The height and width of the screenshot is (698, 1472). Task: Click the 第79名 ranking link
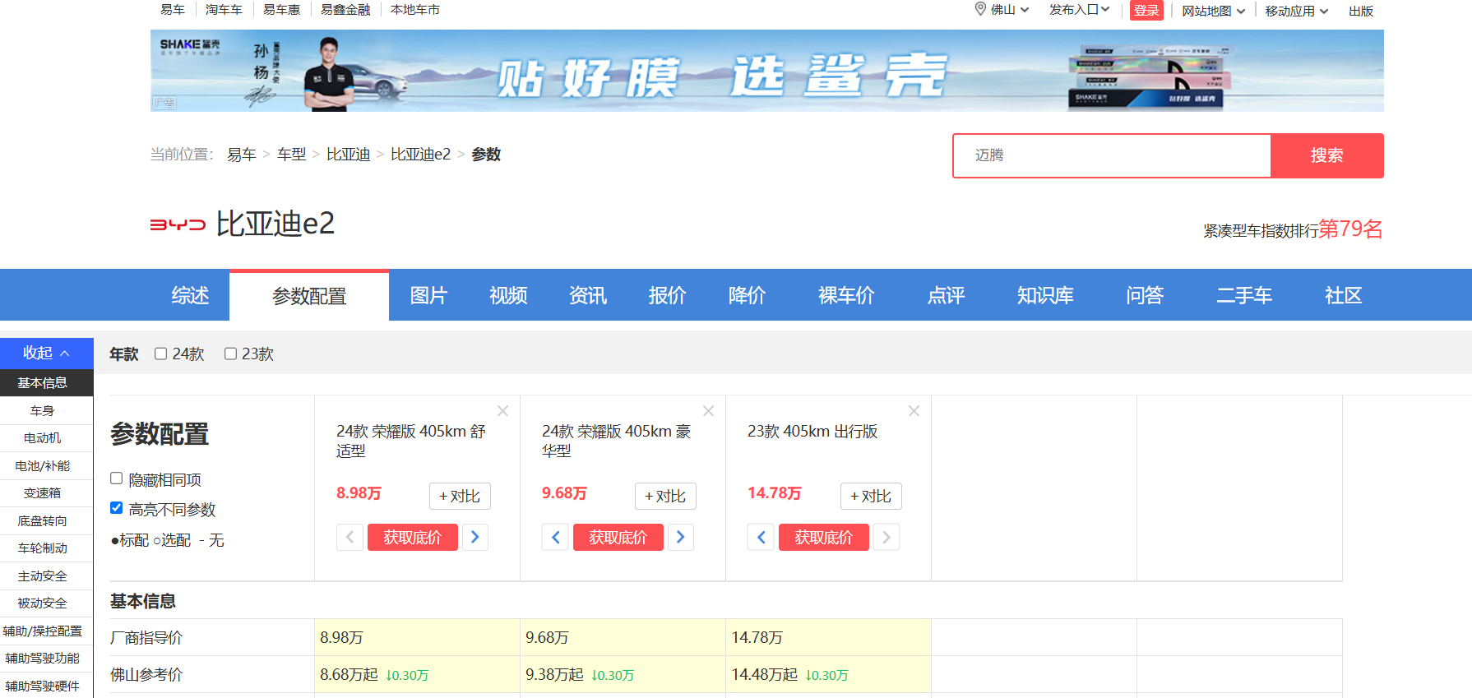pyautogui.click(x=1350, y=229)
